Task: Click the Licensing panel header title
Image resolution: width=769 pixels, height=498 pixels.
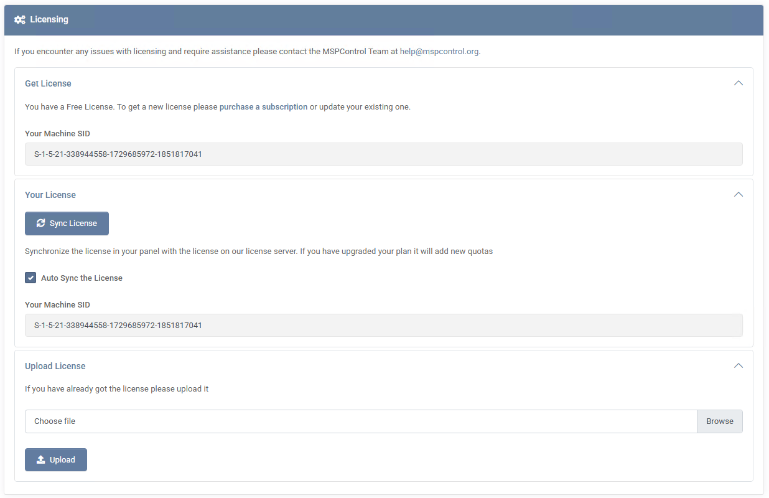Action: [x=49, y=20]
